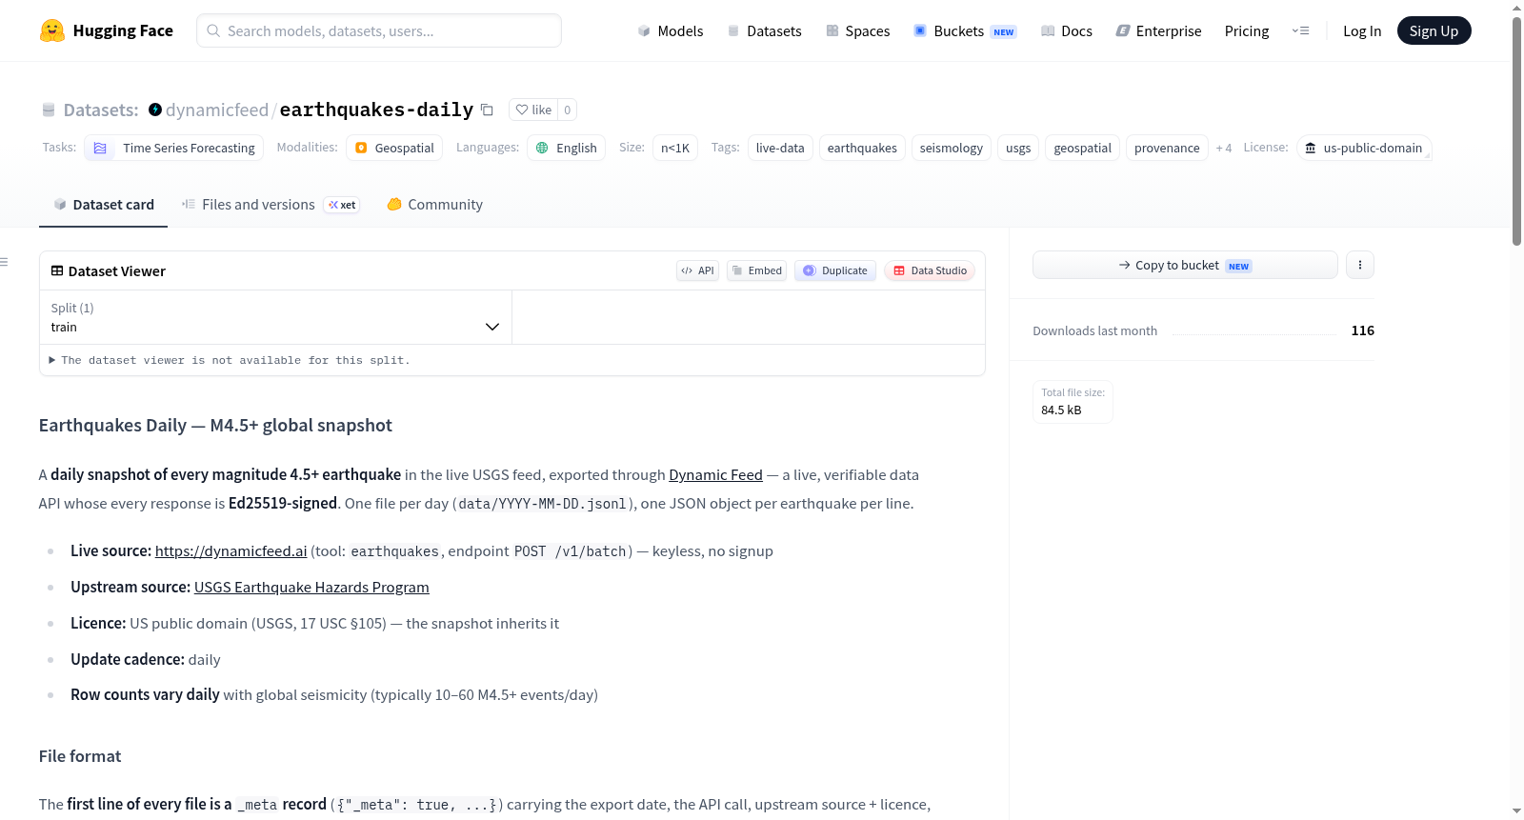Click the Datasets: breadcrumb label
The height and width of the screenshot is (820, 1524).
point(101,110)
